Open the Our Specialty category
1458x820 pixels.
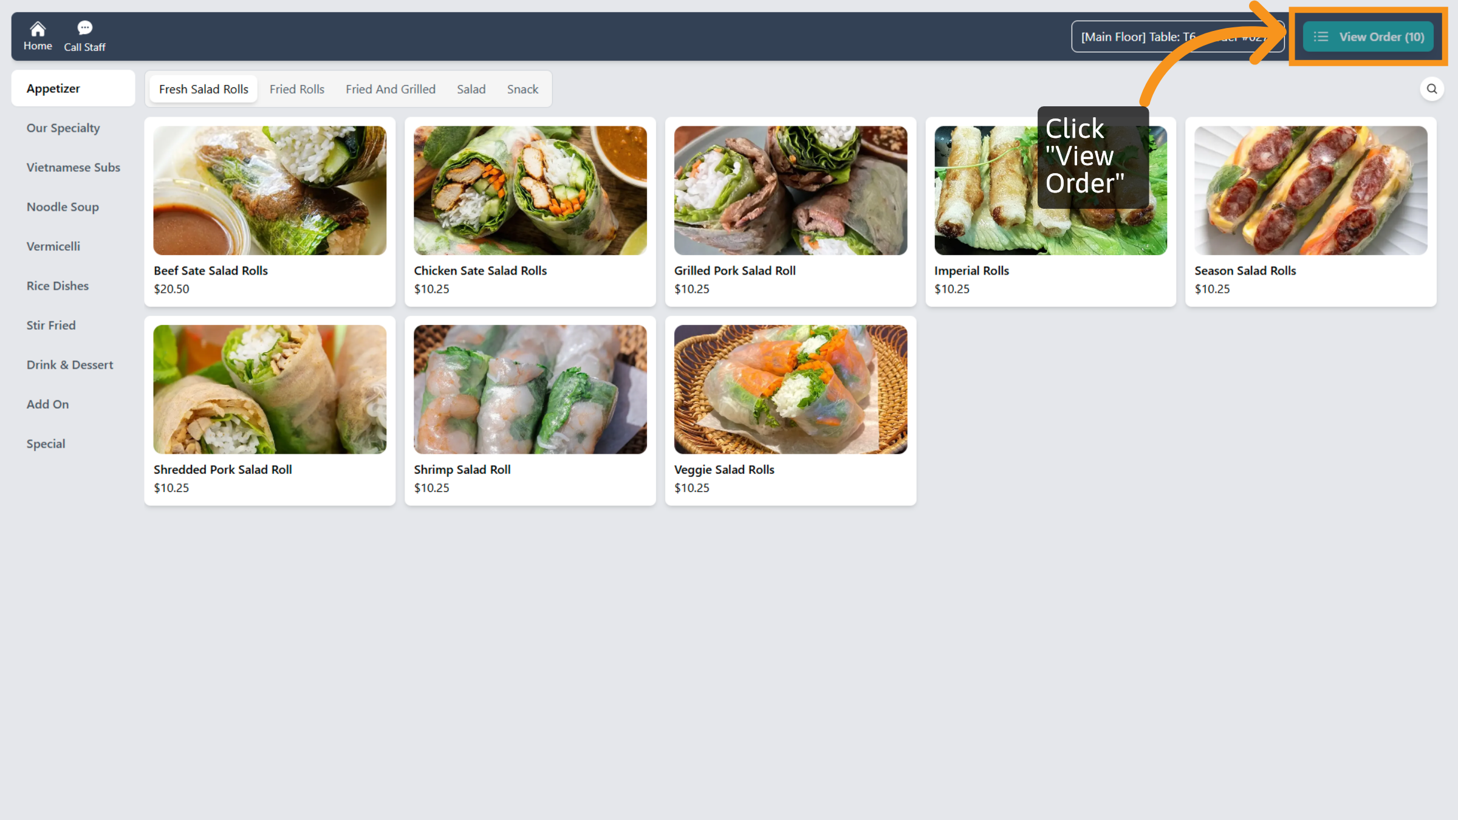tap(63, 128)
